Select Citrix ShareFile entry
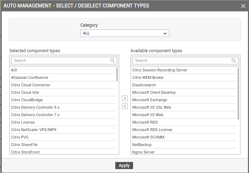 pos(63,145)
